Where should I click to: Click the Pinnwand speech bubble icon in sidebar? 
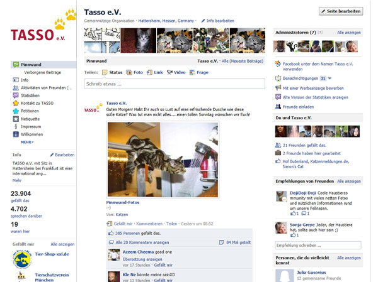[16, 65]
